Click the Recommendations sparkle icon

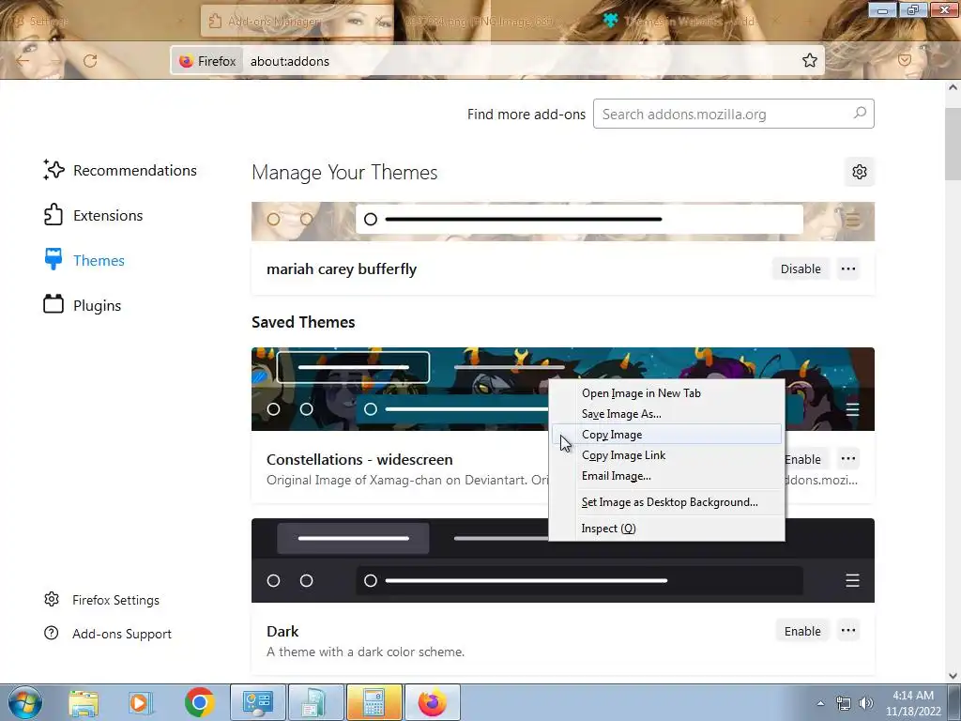click(53, 170)
